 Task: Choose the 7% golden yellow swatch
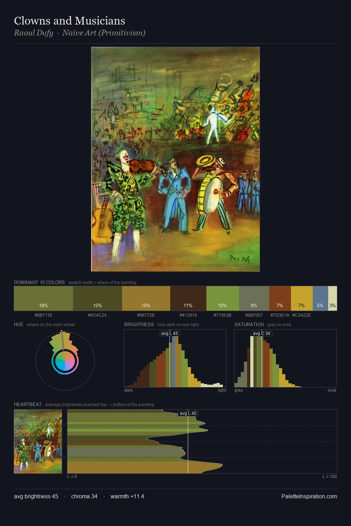coord(302,298)
